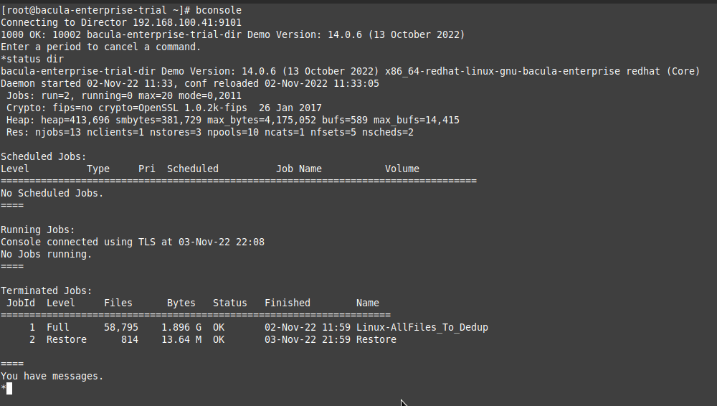
Task: Click the 'Running Jobs:' heading
Action: tap(37, 230)
